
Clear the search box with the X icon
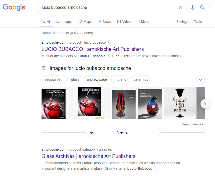180,8
